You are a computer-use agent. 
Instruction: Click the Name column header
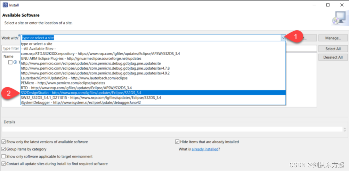[x=8, y=56]
